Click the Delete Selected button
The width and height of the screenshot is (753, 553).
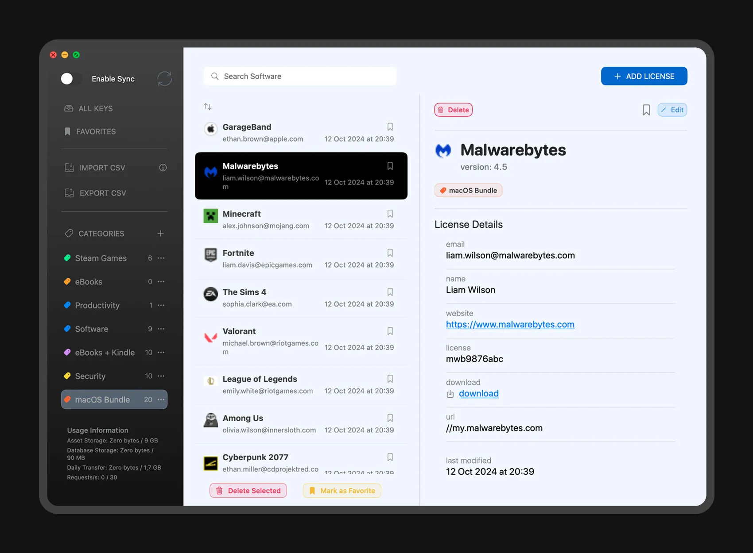pos(248,491)
